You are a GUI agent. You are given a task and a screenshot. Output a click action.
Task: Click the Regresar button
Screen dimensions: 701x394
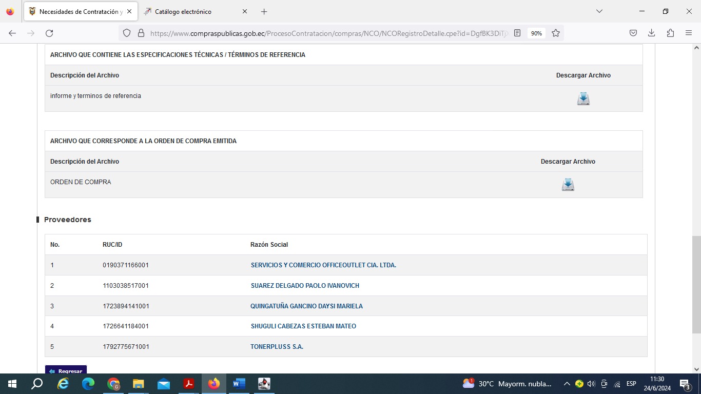[x=66, y=370]
